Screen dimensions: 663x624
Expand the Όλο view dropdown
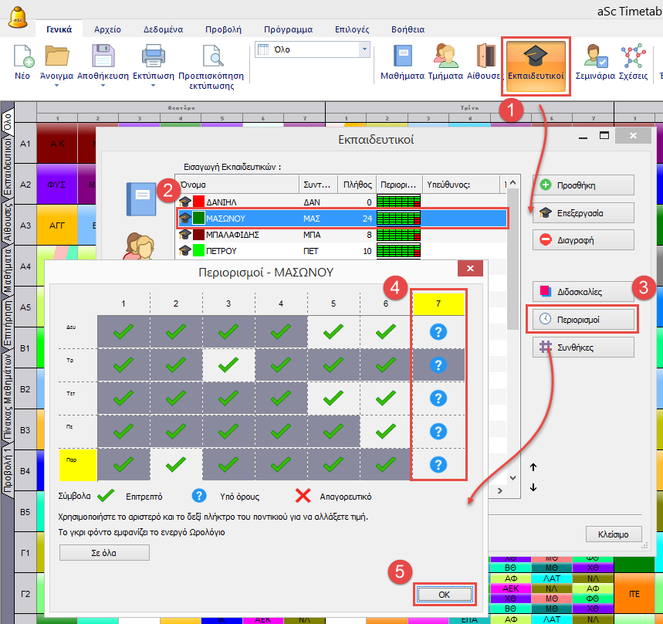click(x=364, y=49)
